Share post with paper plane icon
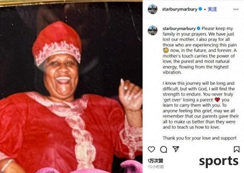This screenshot has height=173, width=244. coord(176,149)
